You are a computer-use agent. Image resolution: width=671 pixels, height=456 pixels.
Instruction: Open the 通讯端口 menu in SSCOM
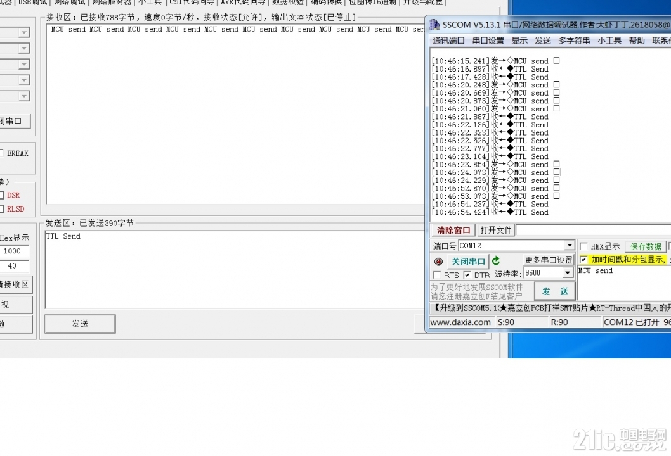[448, 41]
